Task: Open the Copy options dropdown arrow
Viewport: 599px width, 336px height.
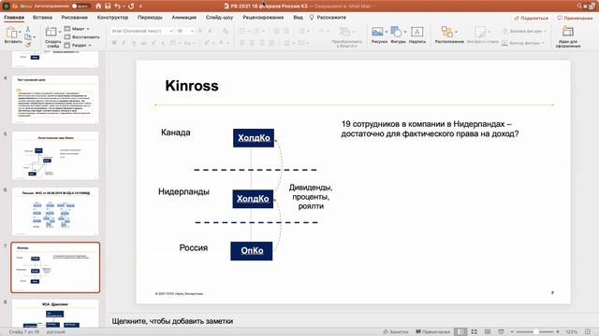Action: pos(34,37)
